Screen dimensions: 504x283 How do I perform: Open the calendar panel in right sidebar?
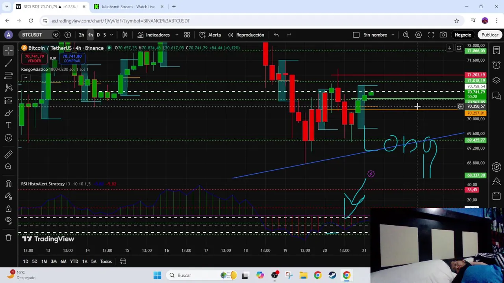[x=497, y=195]
